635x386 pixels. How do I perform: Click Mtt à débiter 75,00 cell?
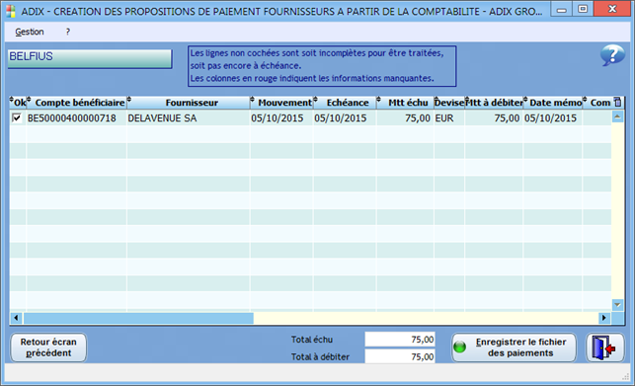[x=494, y=117]
